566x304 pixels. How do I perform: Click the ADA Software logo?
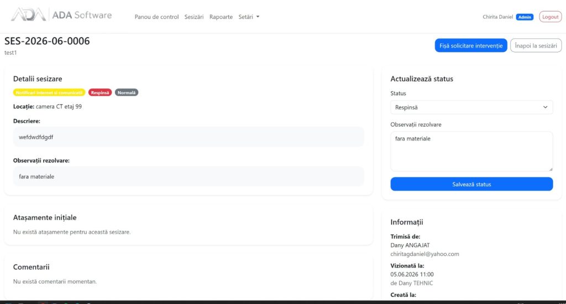[61, 15]
